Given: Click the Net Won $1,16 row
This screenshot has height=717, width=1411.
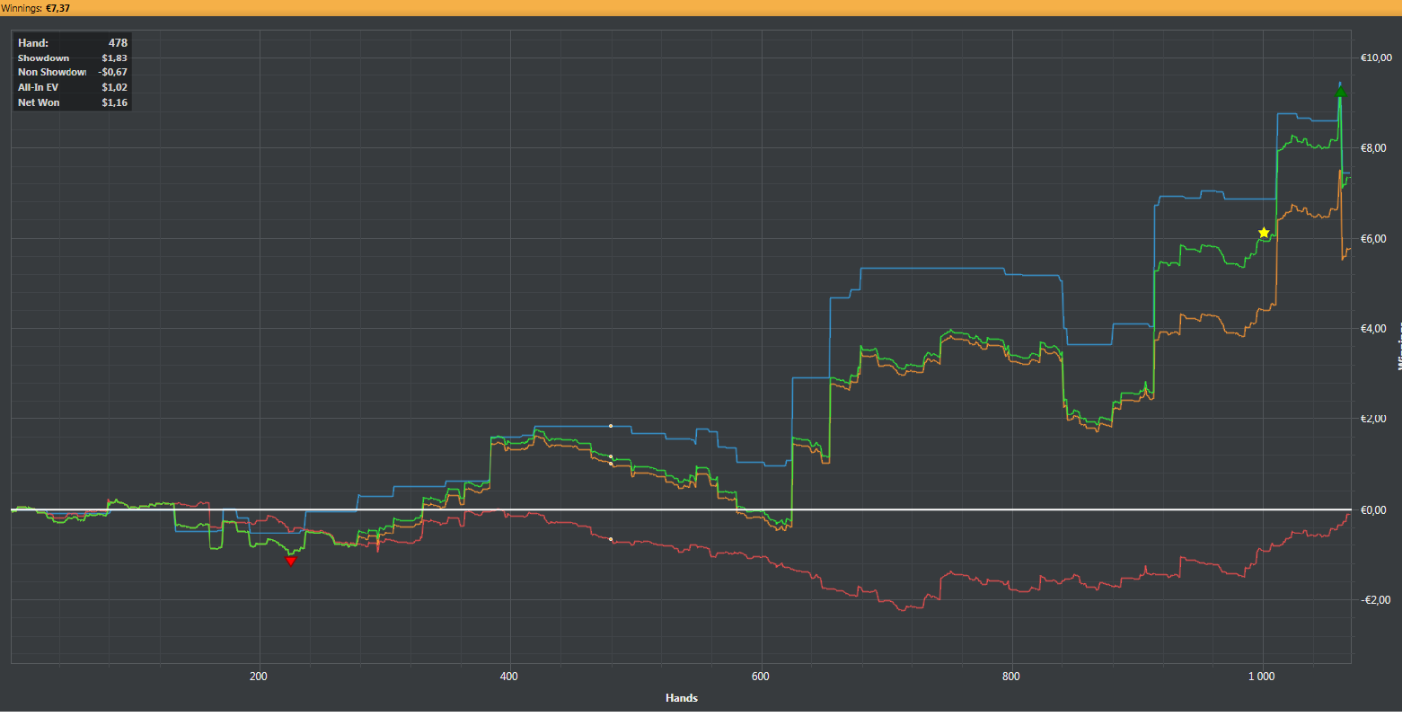Looking at the screenshot, I should [x=73, y=102].
